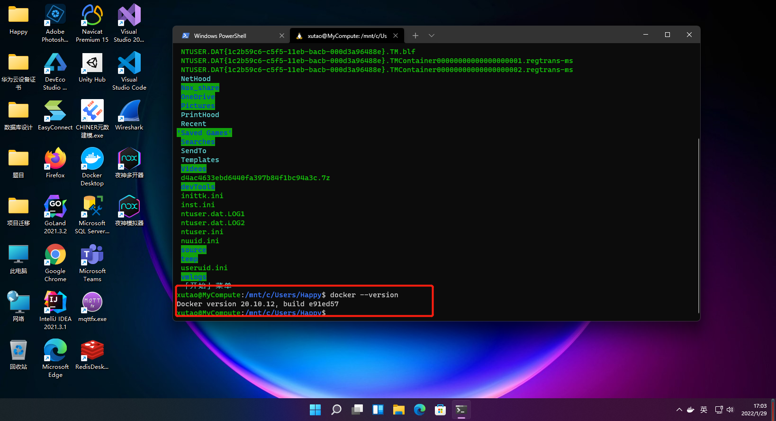Open Unity Hub shortcut
776x421 pixels.
coord(92,67)
